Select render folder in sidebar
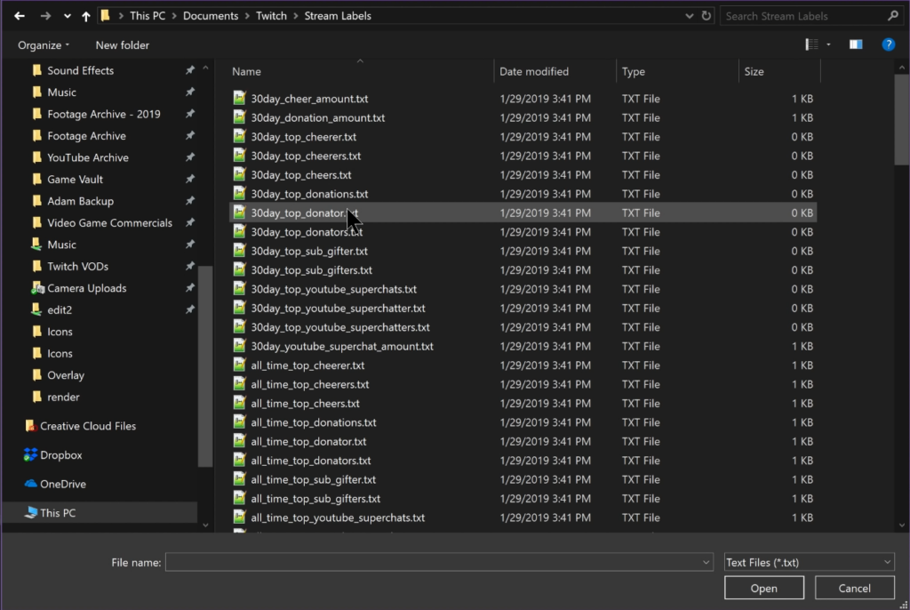Screen dimensions: 910x610 (x=63, y=397)
